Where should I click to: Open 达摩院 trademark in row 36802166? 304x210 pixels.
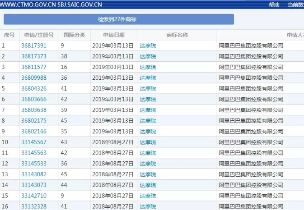click(x=148, y=131)
